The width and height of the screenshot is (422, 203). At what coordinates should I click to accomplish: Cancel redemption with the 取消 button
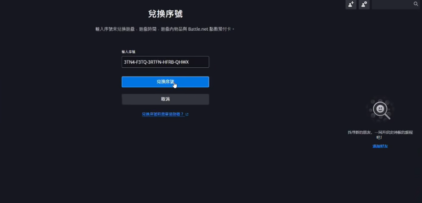click(x=165, y=99)
